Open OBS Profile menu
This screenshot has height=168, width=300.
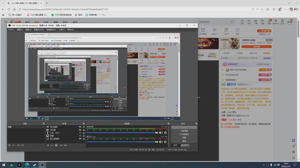39,30
